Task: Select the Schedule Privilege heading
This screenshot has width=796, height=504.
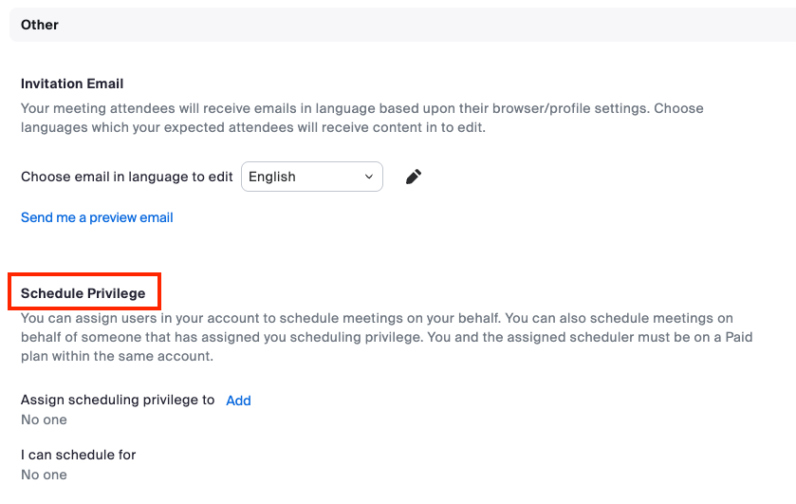Action: (x=83, y=293)
